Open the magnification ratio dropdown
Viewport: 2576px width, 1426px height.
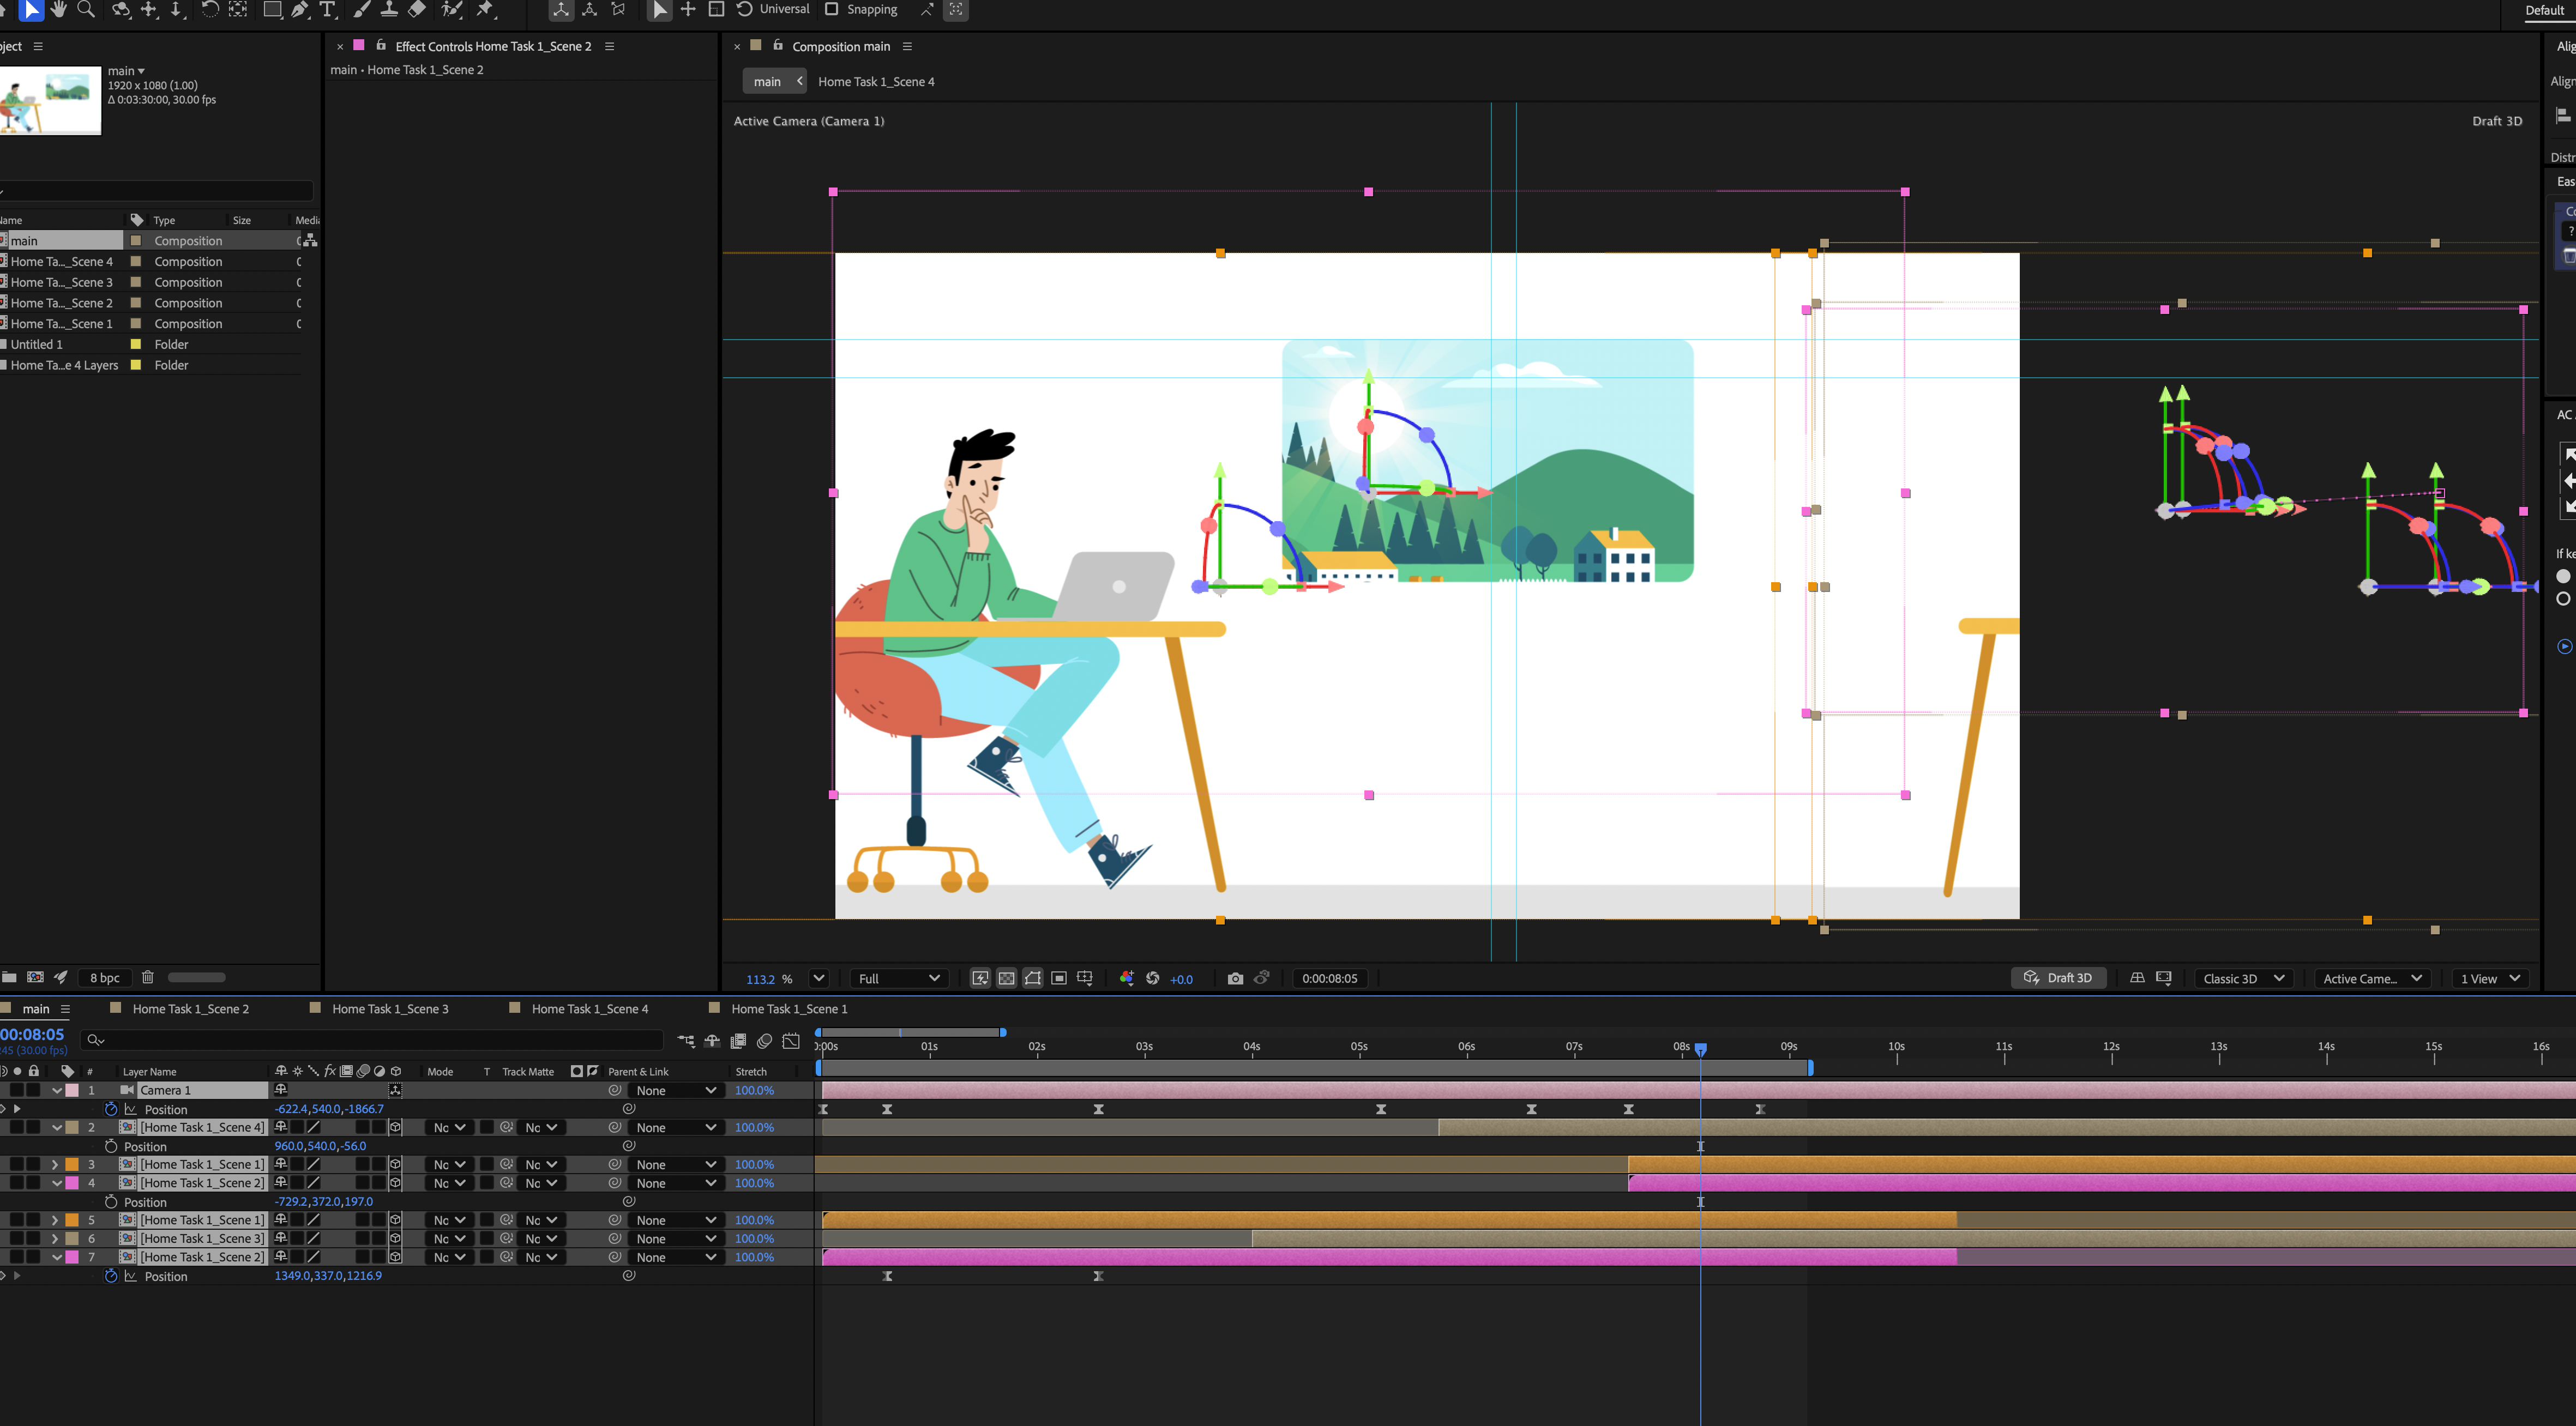(x=818, y=978)
